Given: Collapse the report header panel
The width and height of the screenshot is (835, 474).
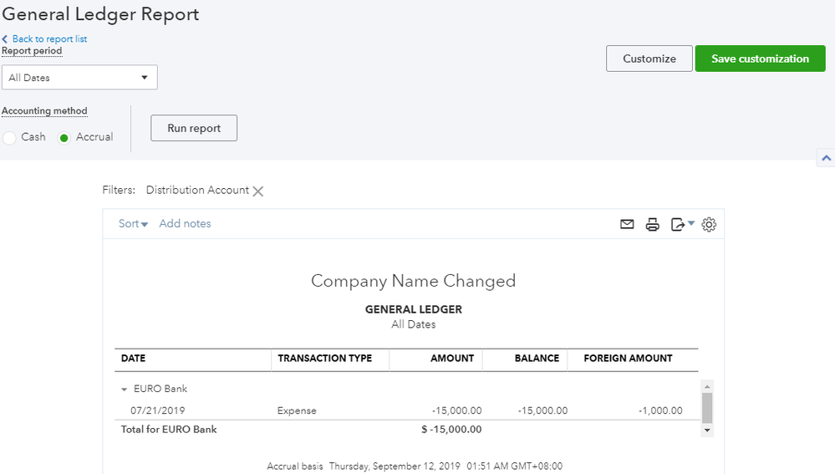Looking at the screenshot, I should [826, 158].
